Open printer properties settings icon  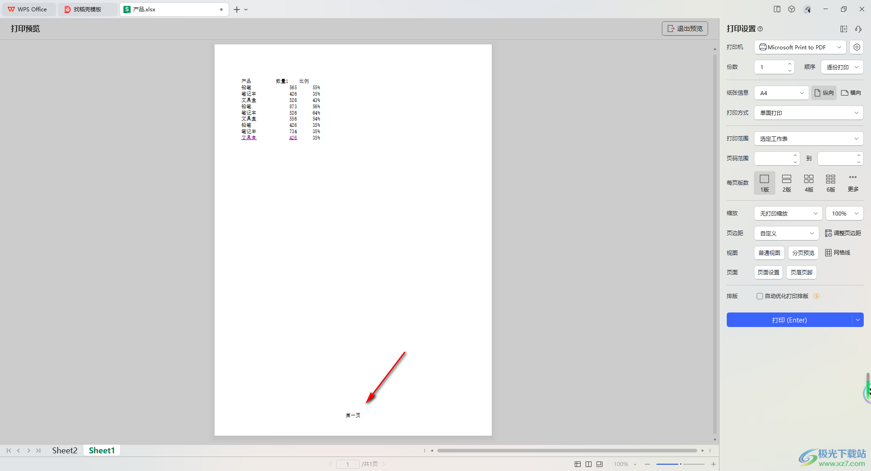(x=856, y=47)
